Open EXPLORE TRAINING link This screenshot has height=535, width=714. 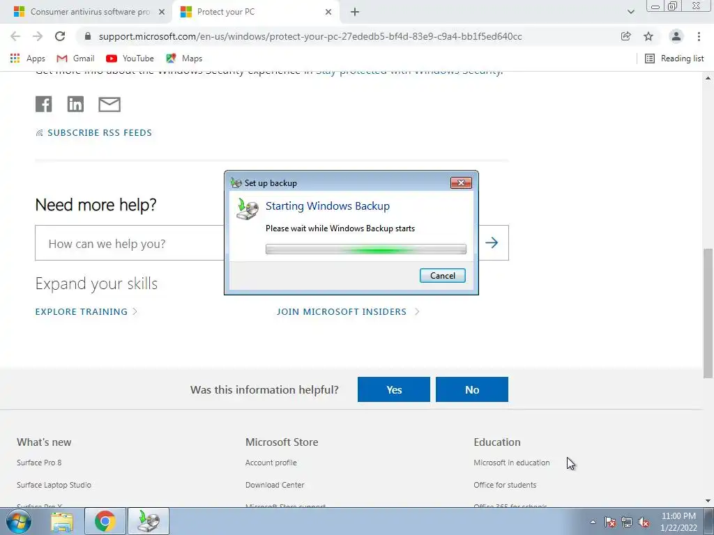86,311
